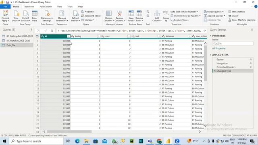The image size is (258, 145).
Task: Click the taskbar search box
Action: click(36, 141)
